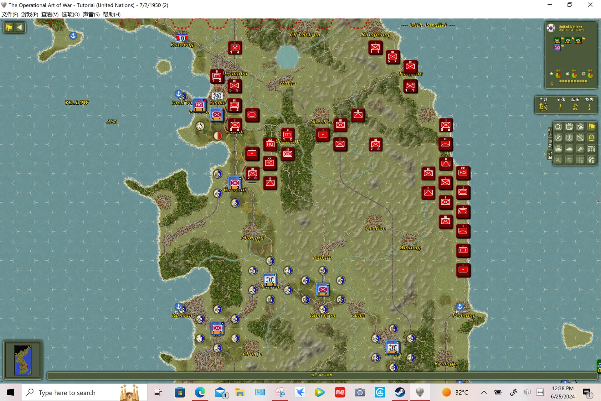Open the clipboard situation report icon
The width and height of the screenshot is (601, 401).
click(569, 127)
